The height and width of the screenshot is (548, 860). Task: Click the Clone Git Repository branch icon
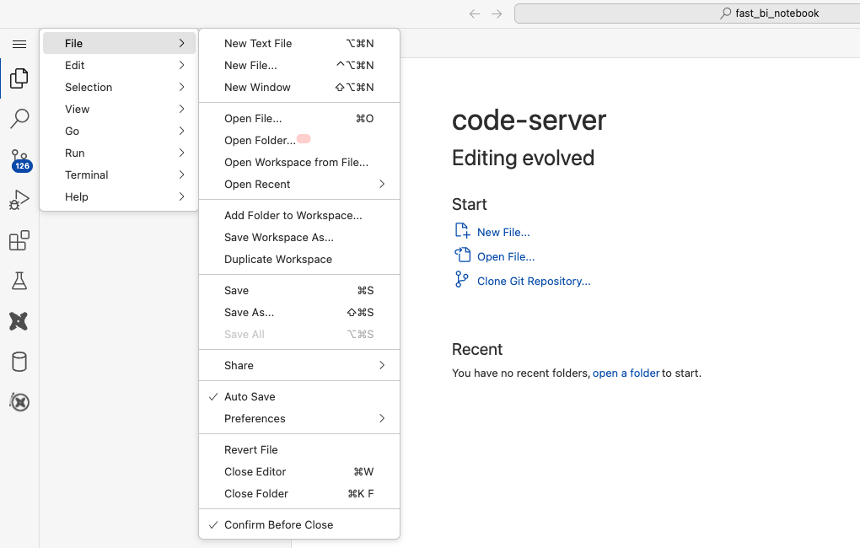point(462,279)
